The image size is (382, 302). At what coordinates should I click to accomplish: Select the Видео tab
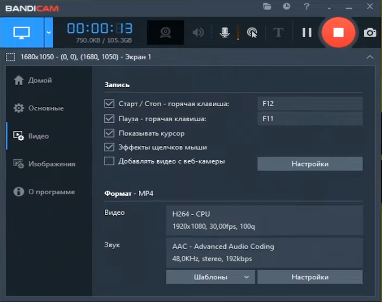pyautogui.click(x=31, y=136)
